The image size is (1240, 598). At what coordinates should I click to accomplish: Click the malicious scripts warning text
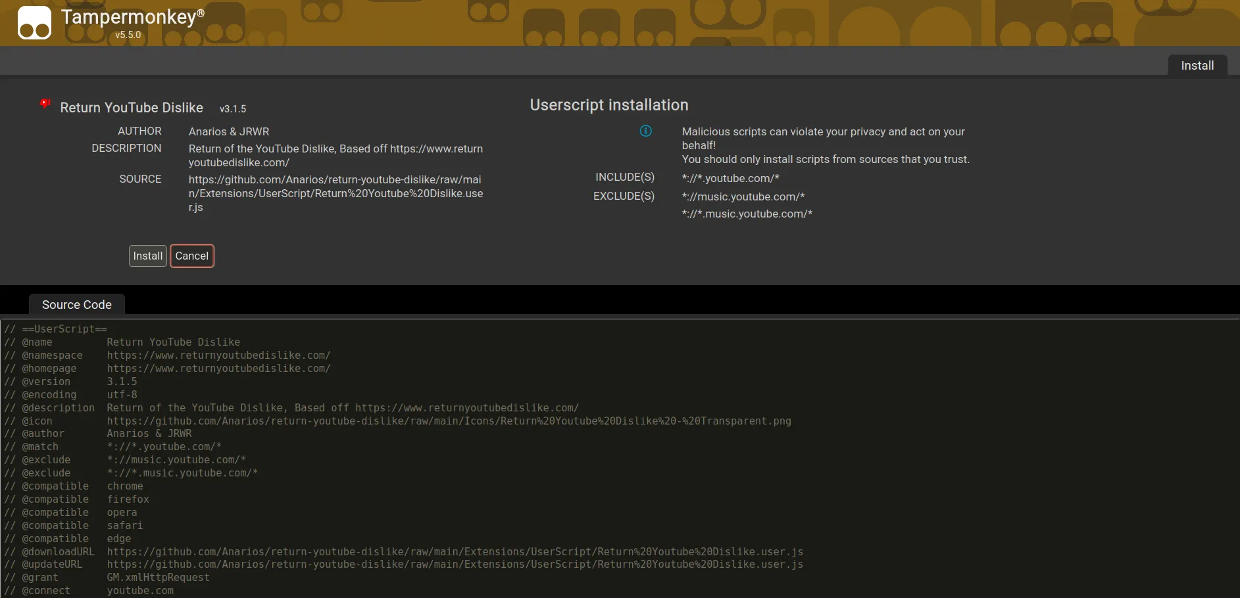coord(826,145)
